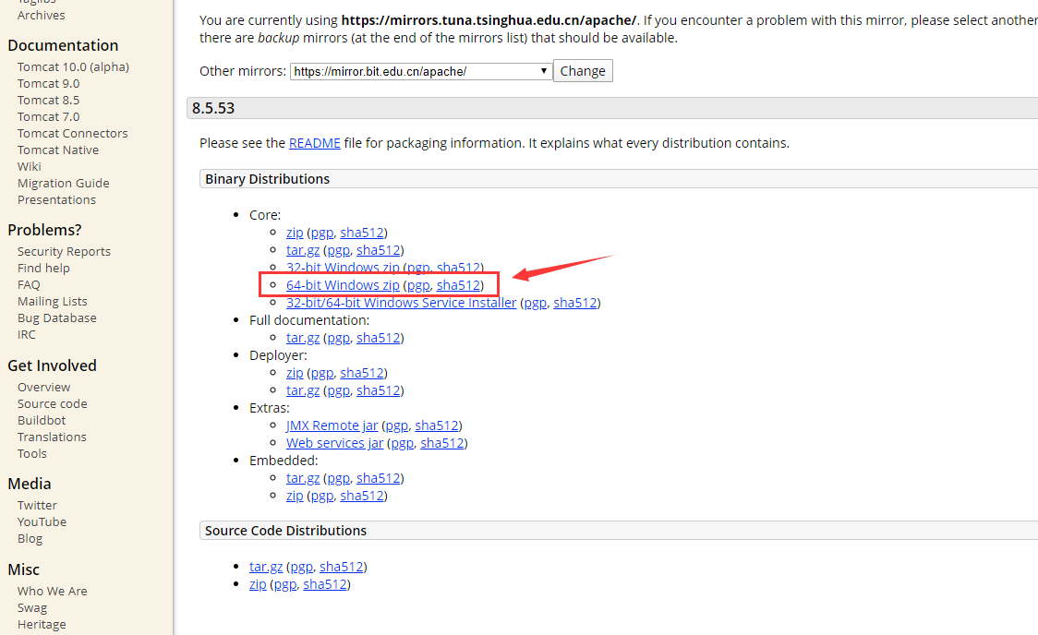Screen dimensions: 1038x635
Task: Open the Blog link
Action: tap(30, 538)
